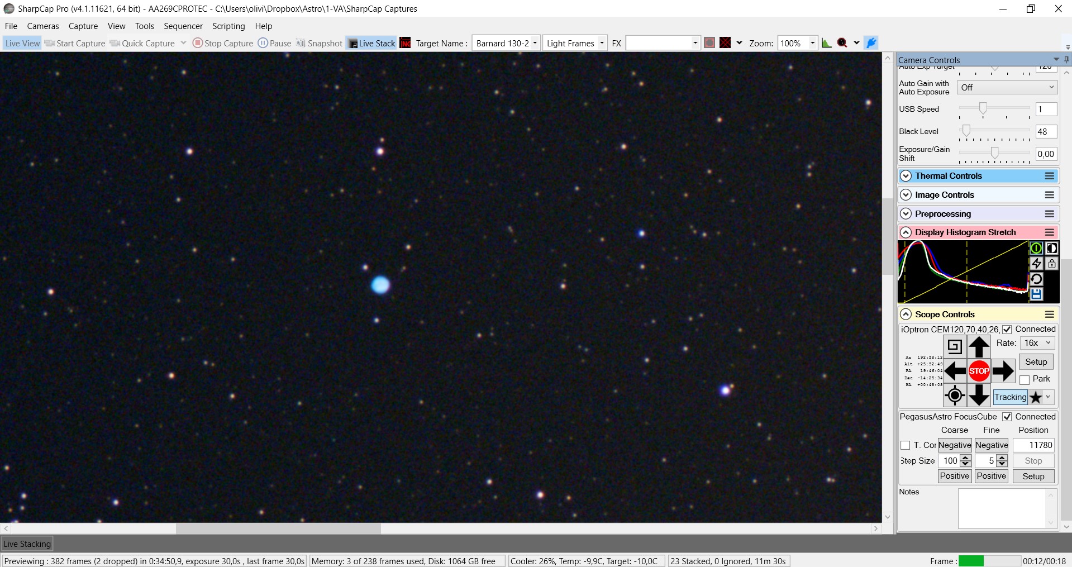Open the Rate 16x dropdown

(x=1037, y=343)
